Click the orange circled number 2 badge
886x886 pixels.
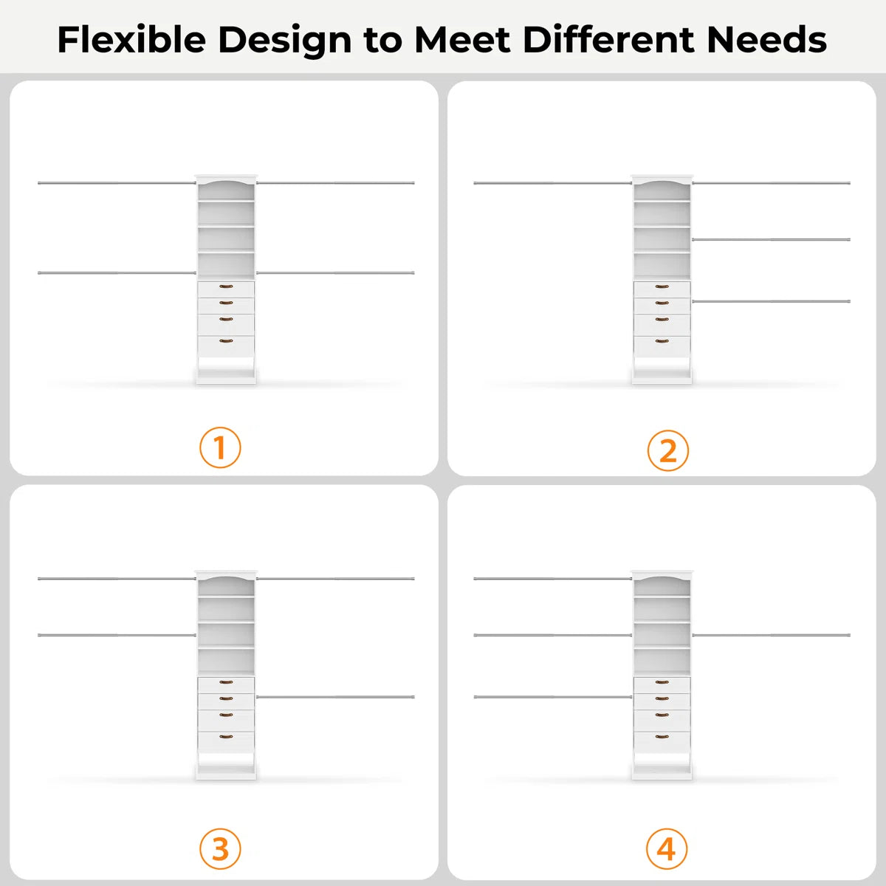[x=667, y=450]
